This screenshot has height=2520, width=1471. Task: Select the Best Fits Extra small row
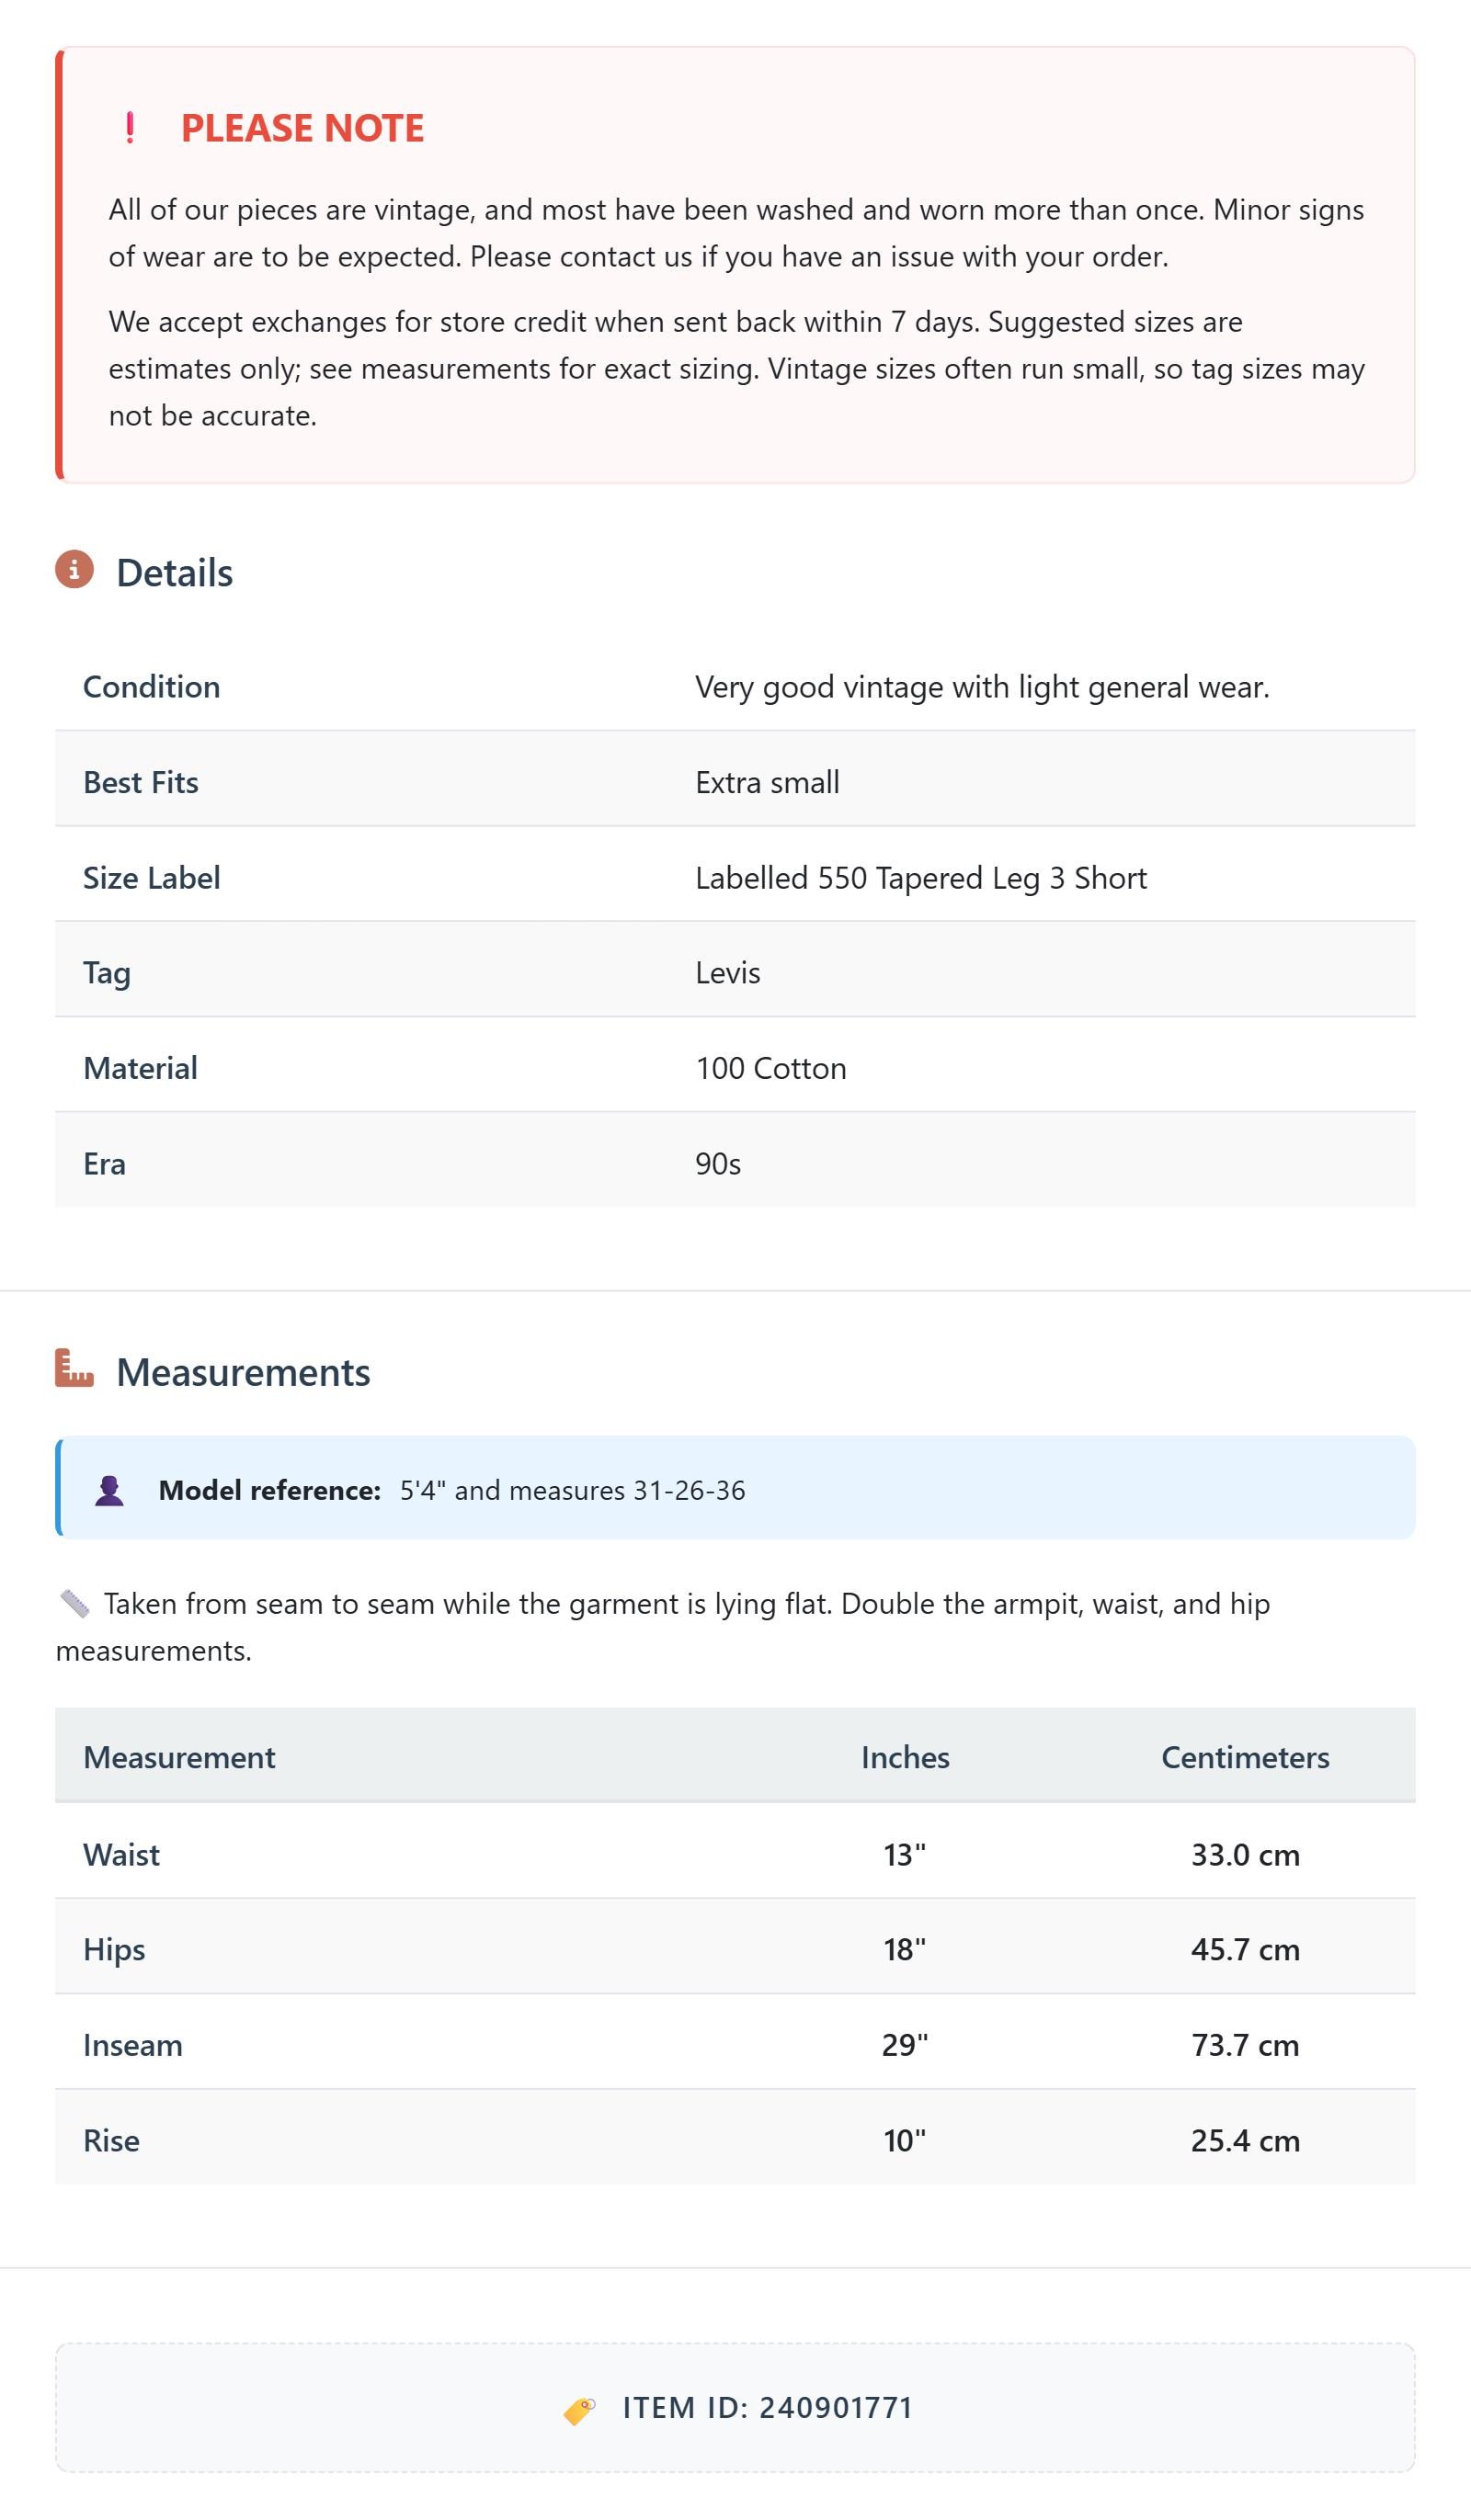point(735,782)
